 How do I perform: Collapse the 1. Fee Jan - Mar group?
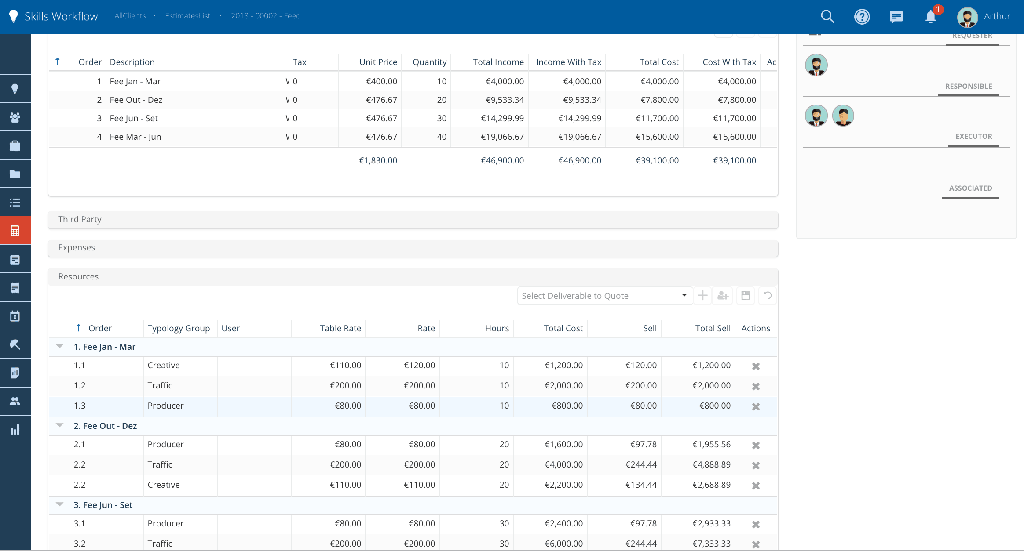pyautogui.click(x=60, y=347)
